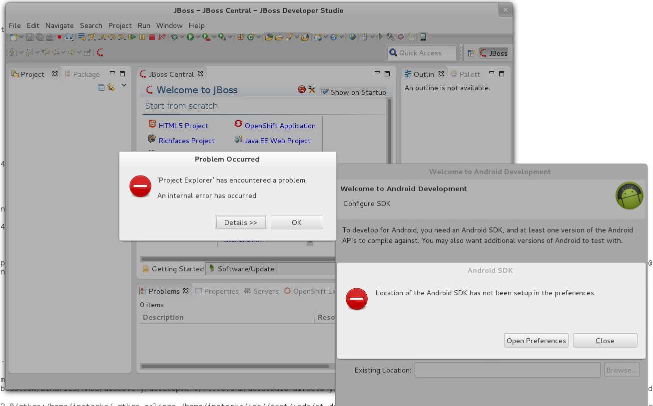Click the Back navigation arrow icon
Viewport: 653px width, 406px height.
pos(55,52)
